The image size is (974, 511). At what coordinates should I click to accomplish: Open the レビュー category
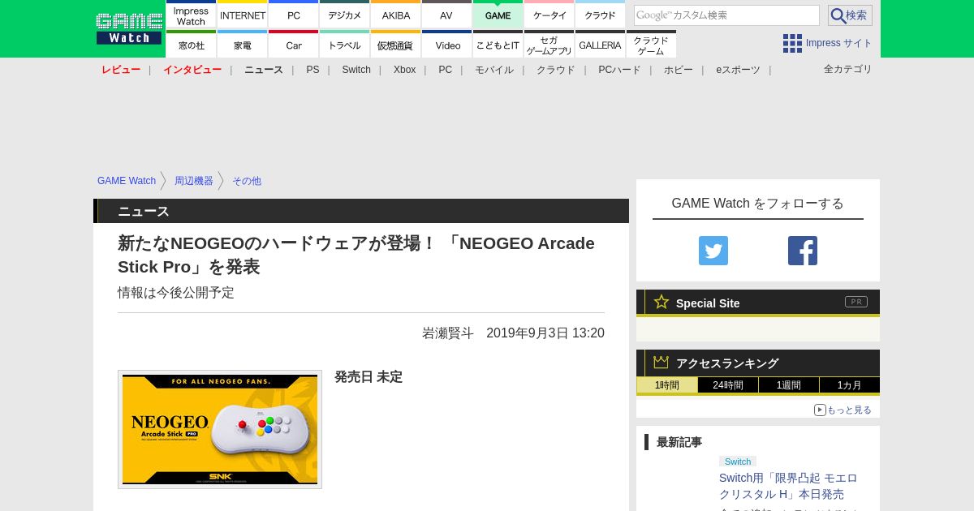(121, 70)
